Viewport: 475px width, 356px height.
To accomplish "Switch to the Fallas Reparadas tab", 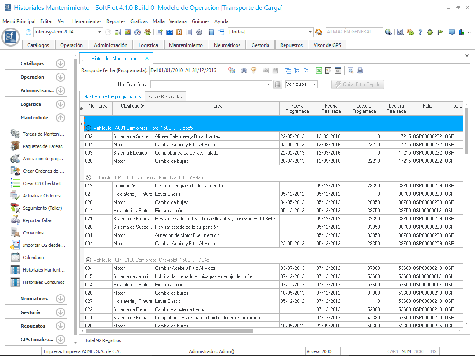I will point(165,97).
